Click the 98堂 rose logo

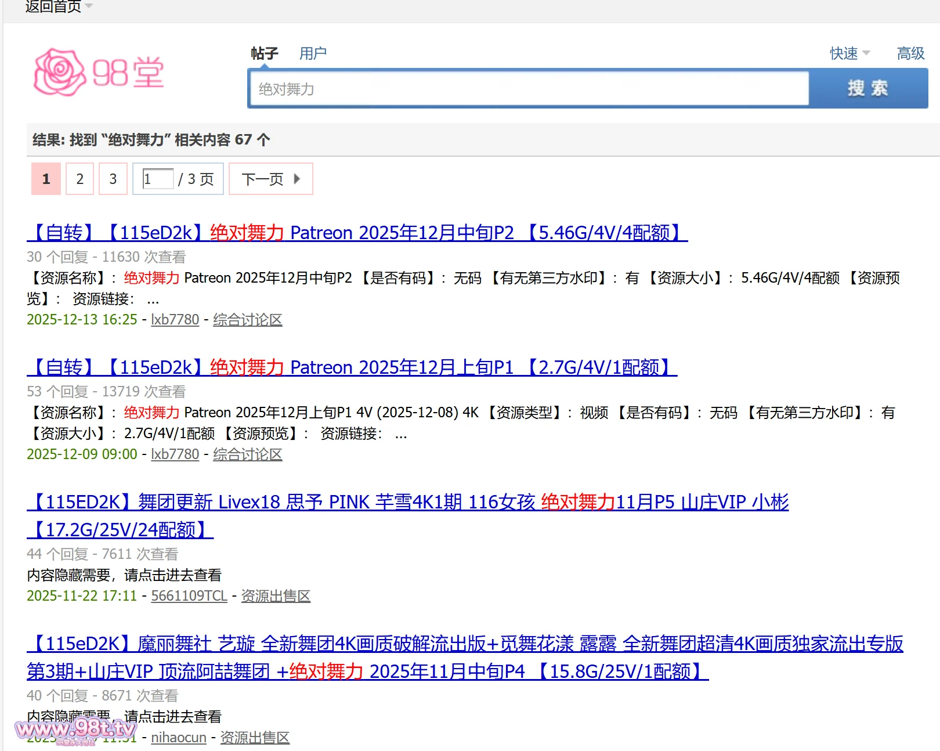point(99,73)
